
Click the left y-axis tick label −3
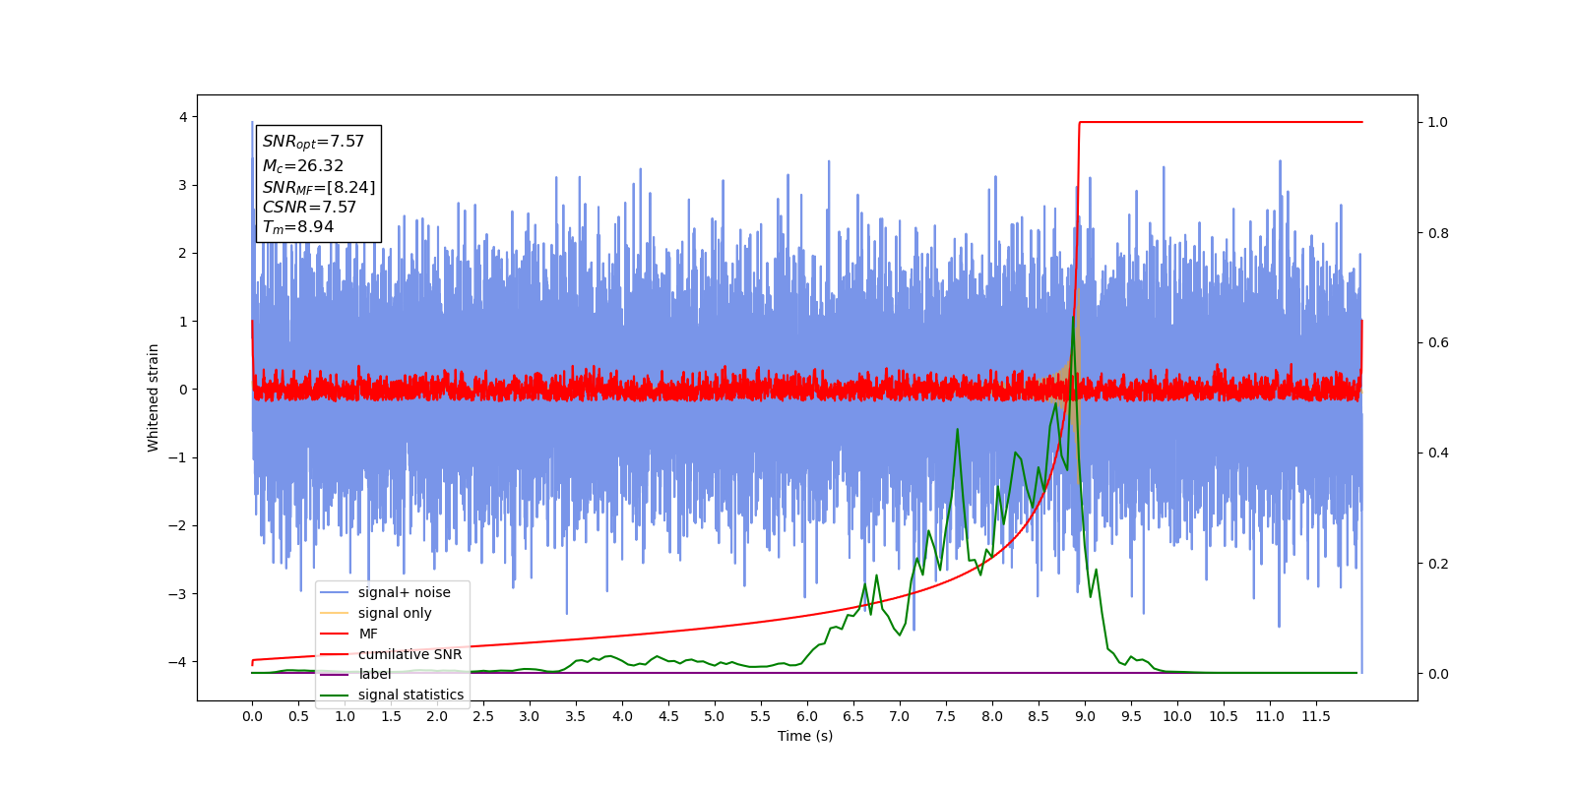click(178, 594)
